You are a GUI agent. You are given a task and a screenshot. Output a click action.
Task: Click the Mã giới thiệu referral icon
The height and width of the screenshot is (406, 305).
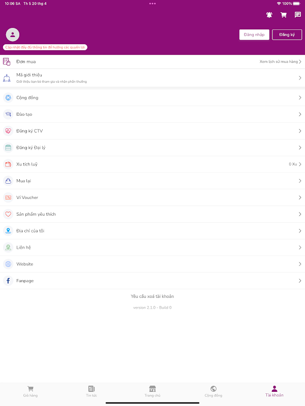click(7, 78)
